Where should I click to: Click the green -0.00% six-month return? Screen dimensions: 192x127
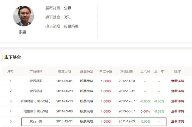point(145,122)
